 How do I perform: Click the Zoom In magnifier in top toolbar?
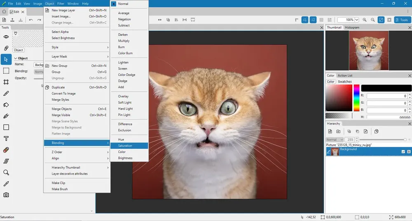point(365,20)
